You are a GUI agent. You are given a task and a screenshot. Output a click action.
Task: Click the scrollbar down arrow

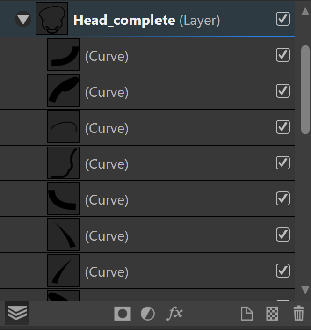305,290
